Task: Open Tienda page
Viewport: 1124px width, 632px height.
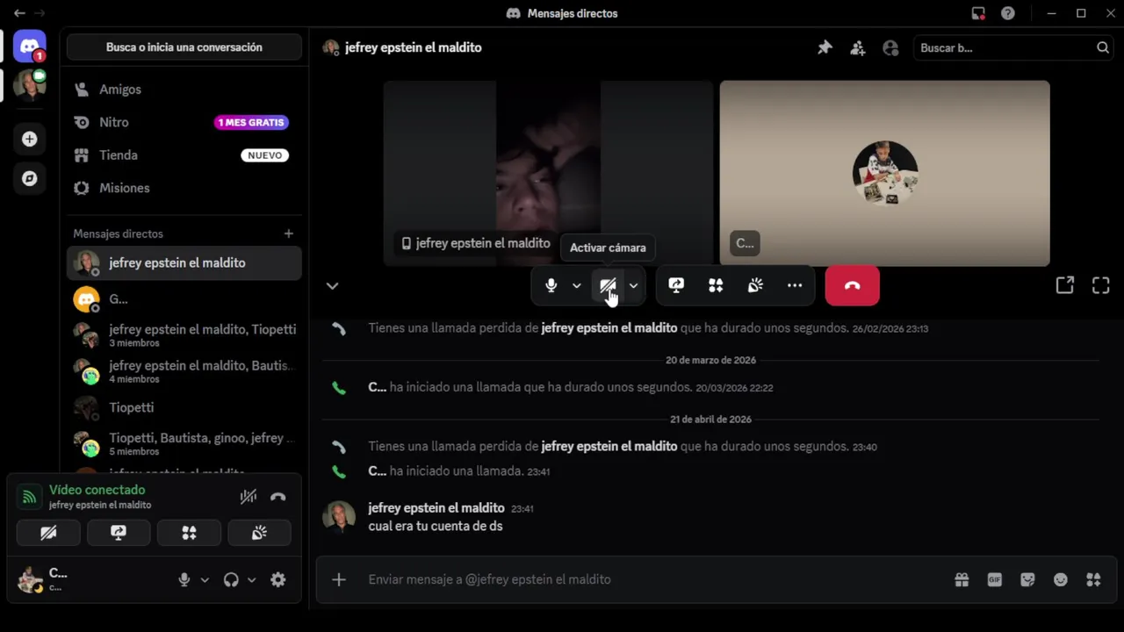Action: click(x=184, y=155)
